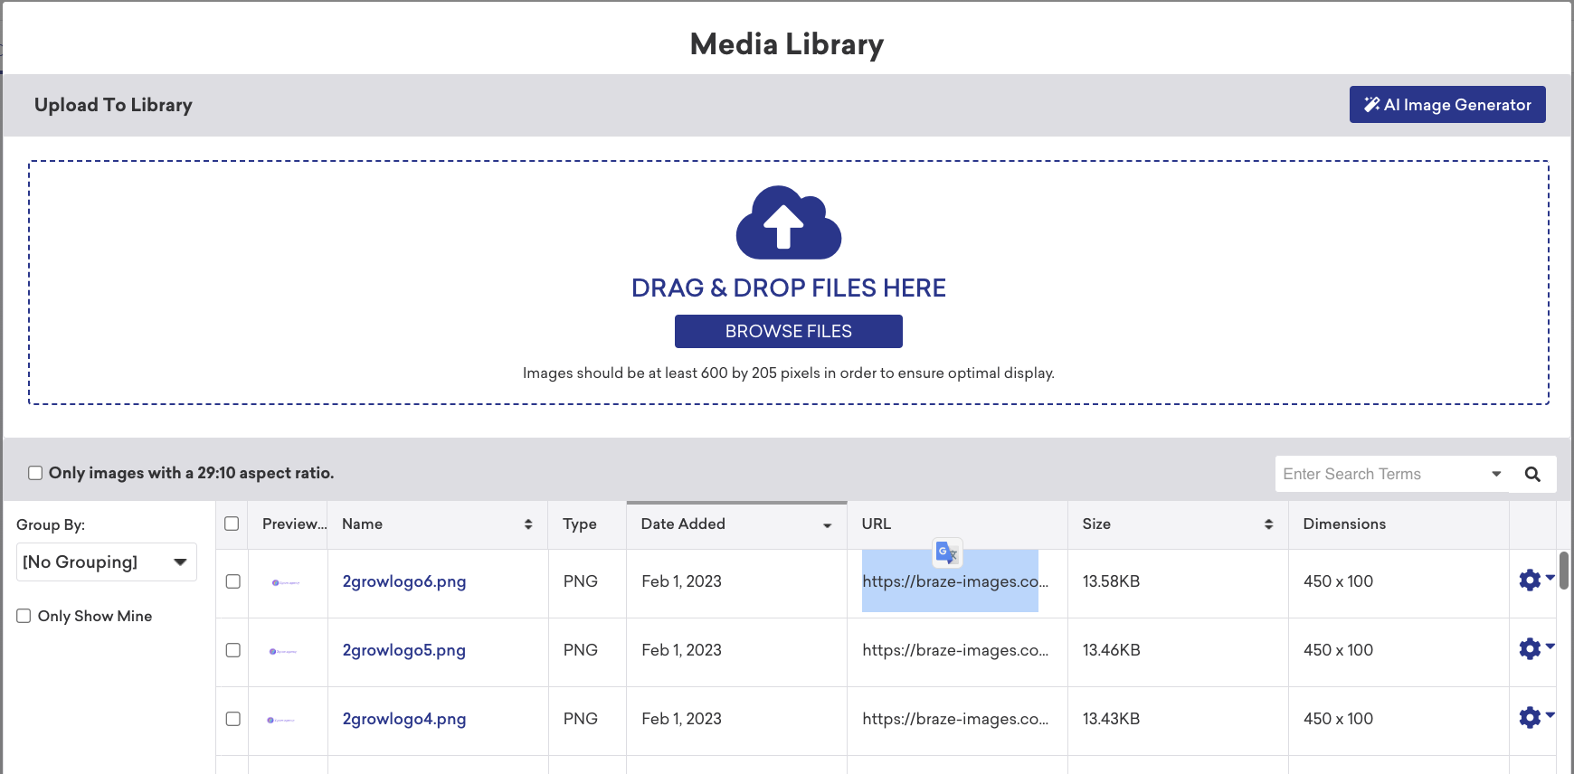Screen dimensions: 1574x774
Task: Tick the select-all checkbox in table header
Action: (x=232, y=524)
